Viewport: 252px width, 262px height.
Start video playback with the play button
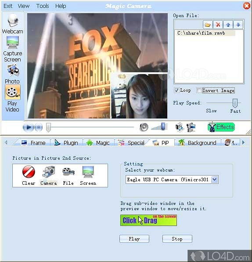[x=29, y=127]
